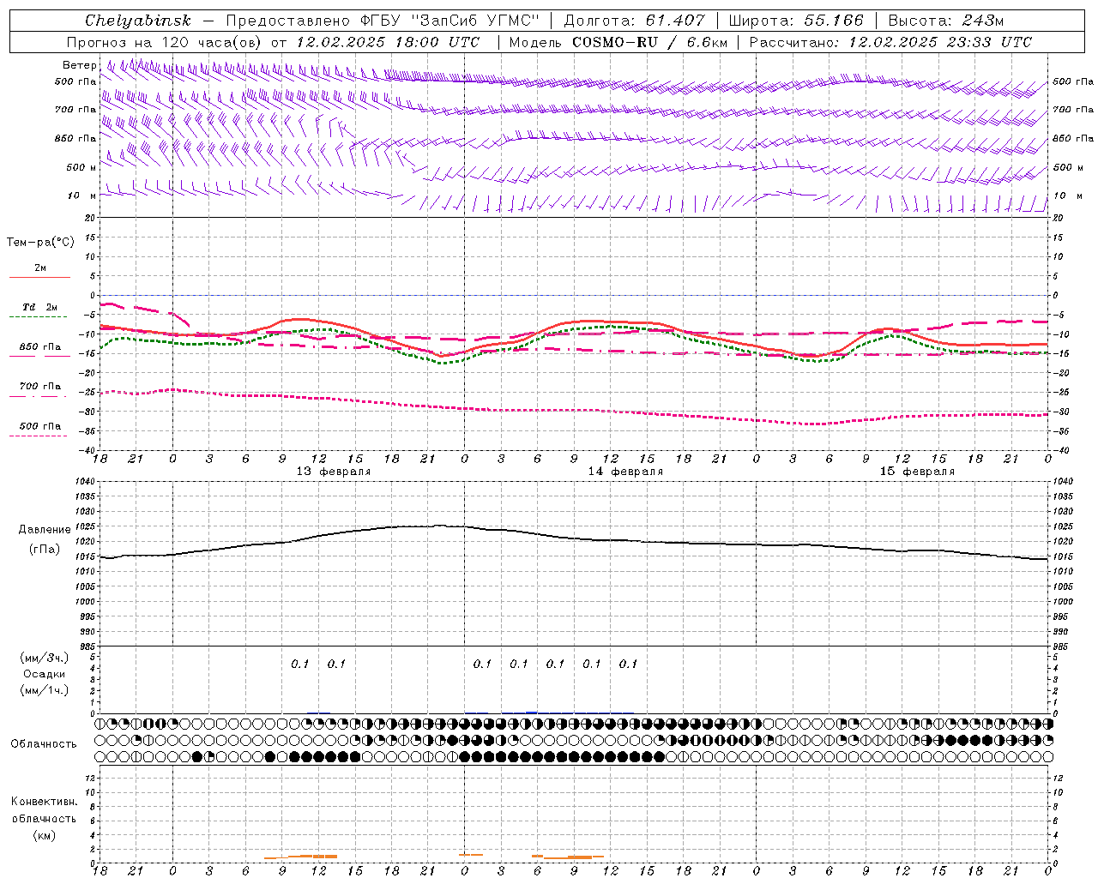1098x878 pixels.
Task: Click the '500 гПа' temperature legend label
Action: click(40, 426)
